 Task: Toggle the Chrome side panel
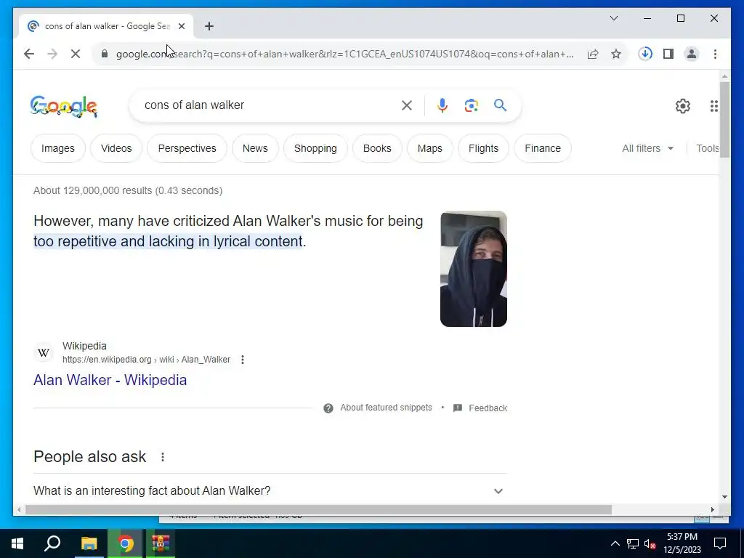pyautogui.click(x=668, y=54)
